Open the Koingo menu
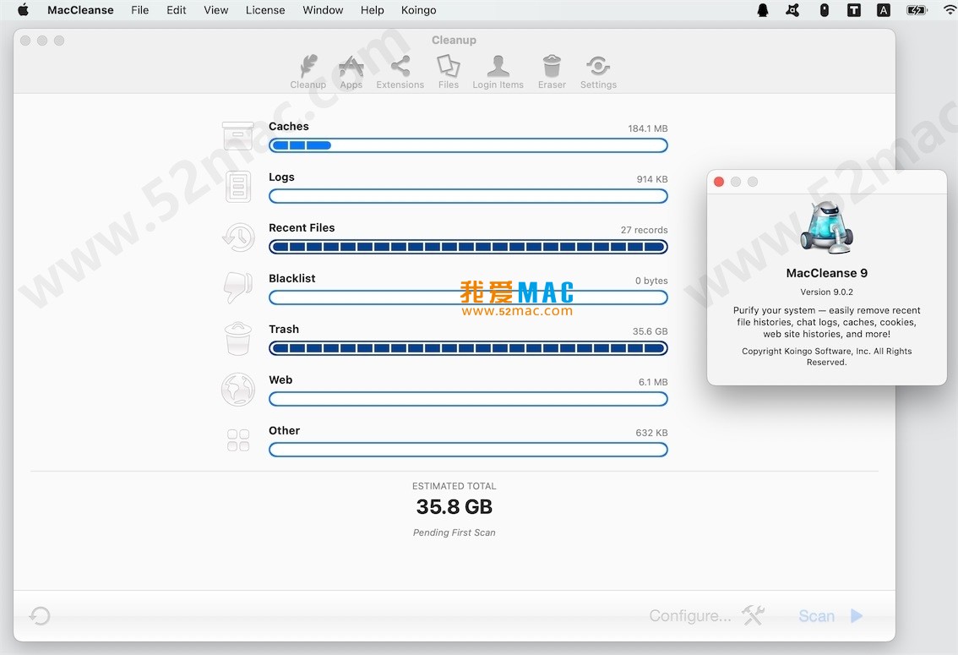 pos(418,10)
